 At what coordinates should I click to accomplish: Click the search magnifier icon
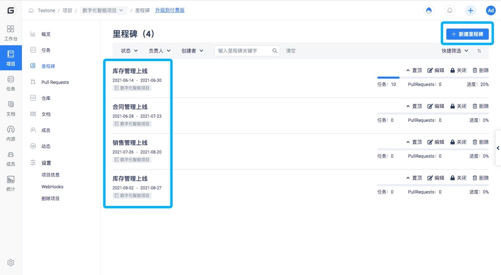point(275,51)
